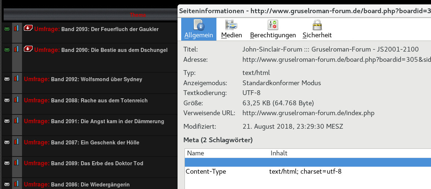
Task: Click poll chart icon for Band 2086
Action: [17, 183]
